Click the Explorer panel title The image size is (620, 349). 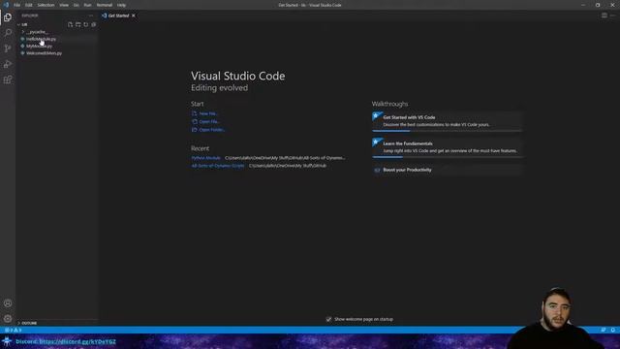[30, 16]
